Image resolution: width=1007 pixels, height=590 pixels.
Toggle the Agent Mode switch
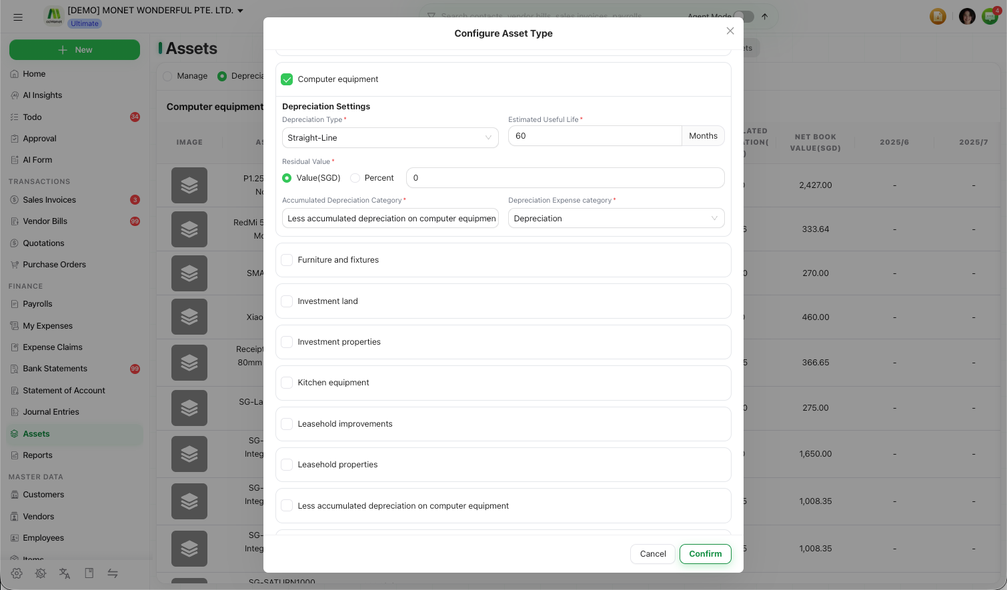[x=744, y=16]
